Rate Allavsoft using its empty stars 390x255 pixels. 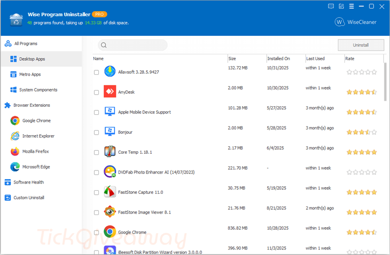tap(362, 72)
